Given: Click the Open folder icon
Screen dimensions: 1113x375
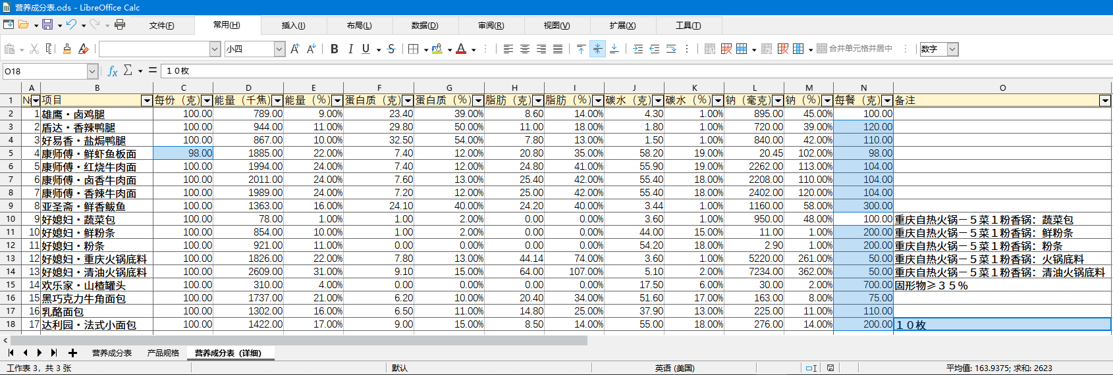Looking at the screenshot, I should click(x=24, y=25).
